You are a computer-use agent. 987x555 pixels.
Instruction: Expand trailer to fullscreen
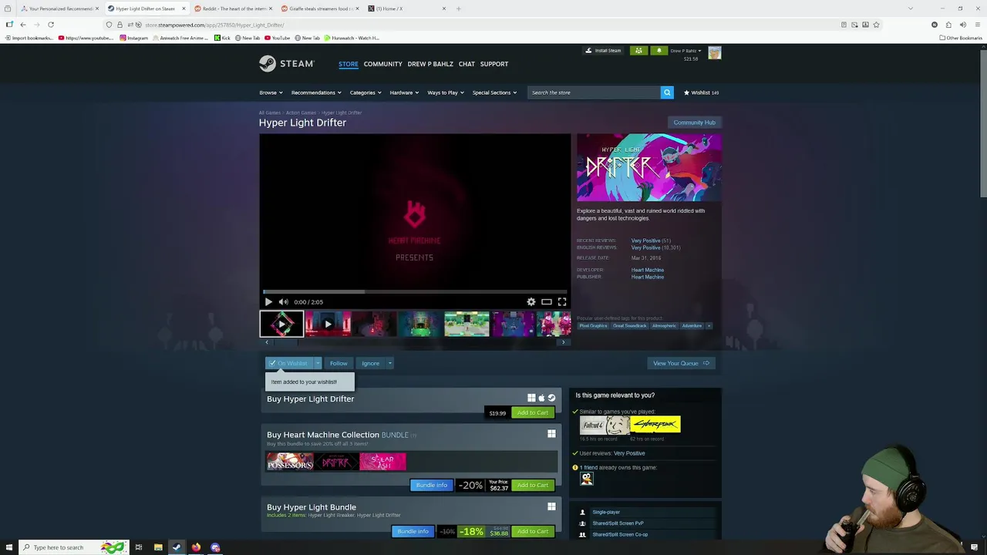point(562,302)
